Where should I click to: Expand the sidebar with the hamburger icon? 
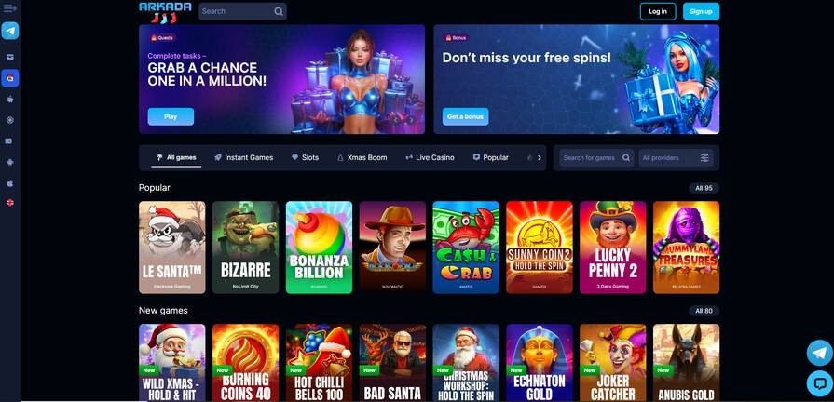click(x=9, y=9)
